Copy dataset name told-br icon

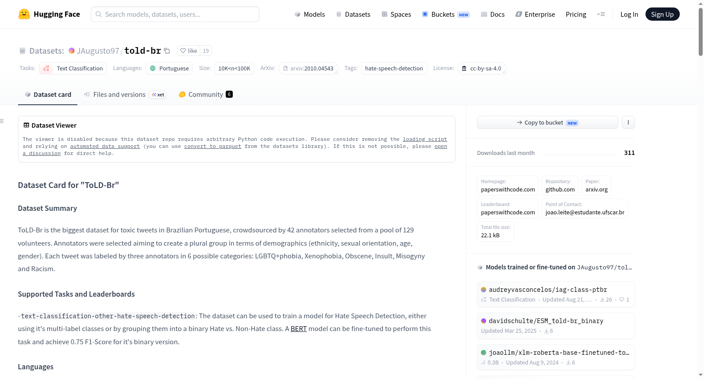(x=167, y=51)
